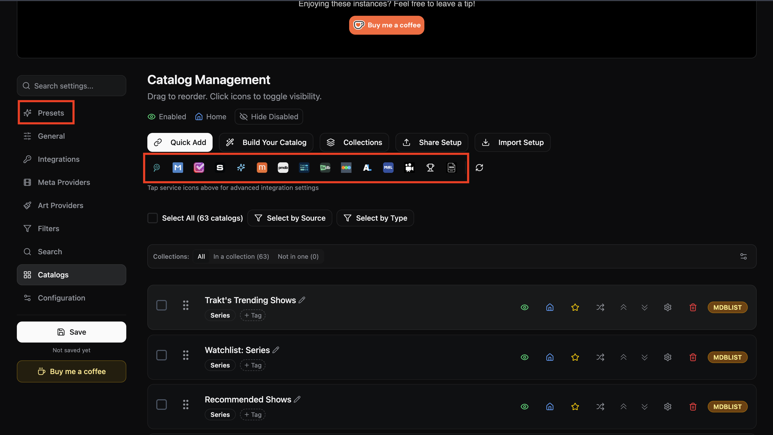
Task: Open the teal discover magnifier service icon
Action: (157, 168)
